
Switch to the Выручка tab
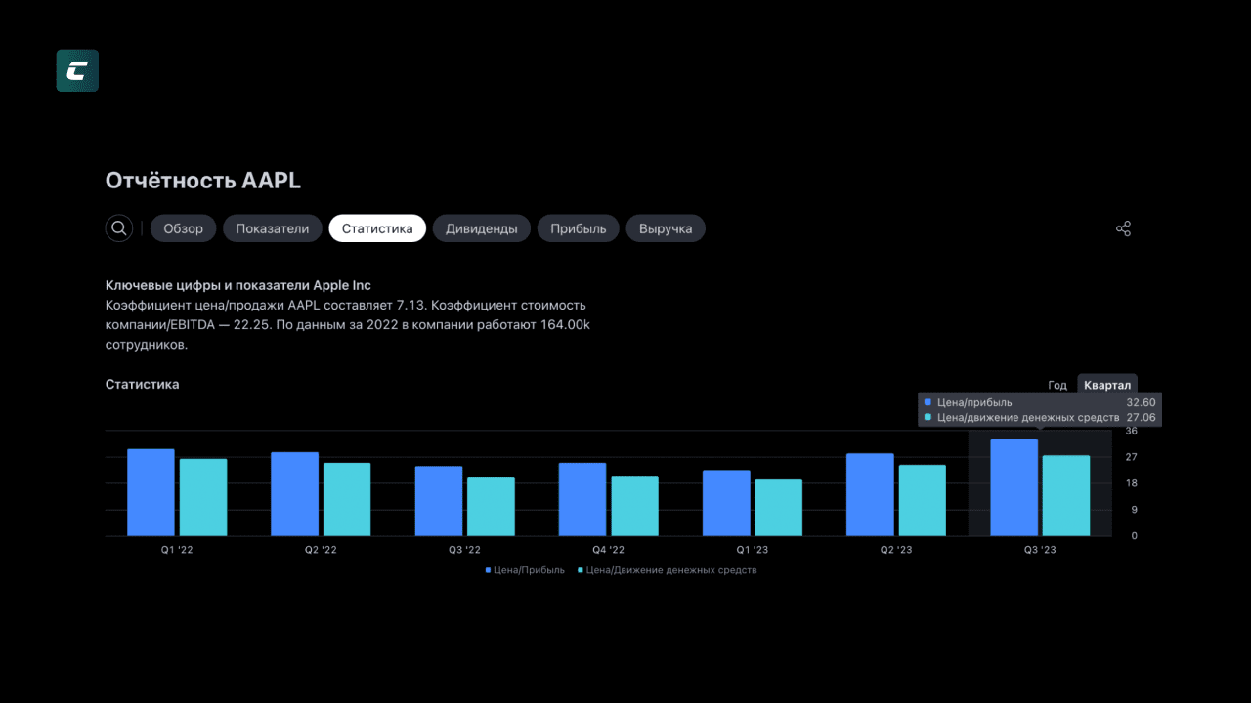tap(666, 228)
